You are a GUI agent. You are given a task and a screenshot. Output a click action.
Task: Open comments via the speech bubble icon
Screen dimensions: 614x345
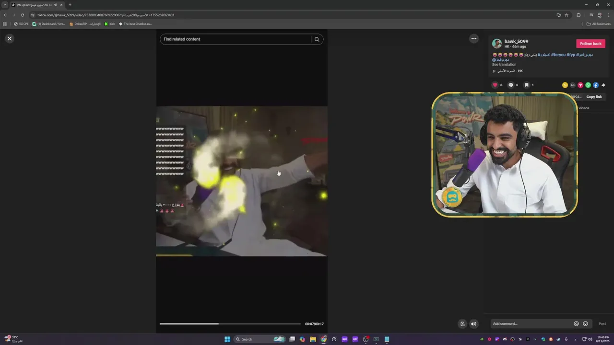click(x=511, y=85)
